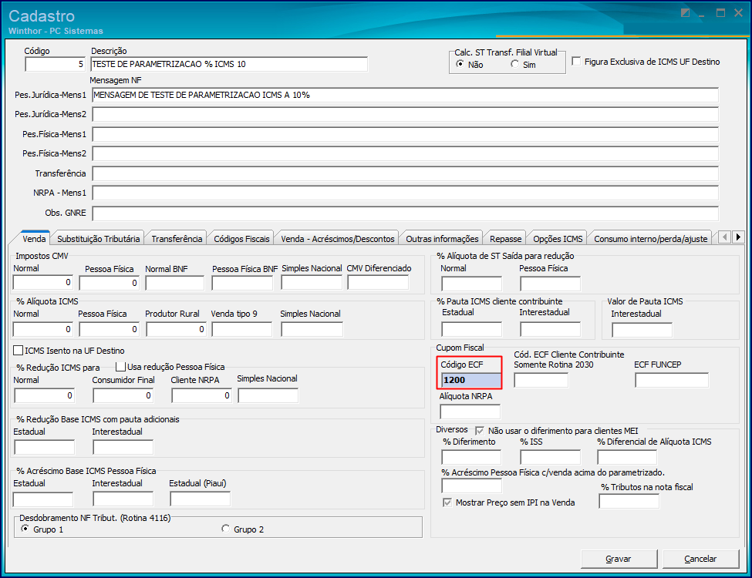
Task: Click the ECF FUNCEP field
Action: pyautogui.click(x=672, y=380)
